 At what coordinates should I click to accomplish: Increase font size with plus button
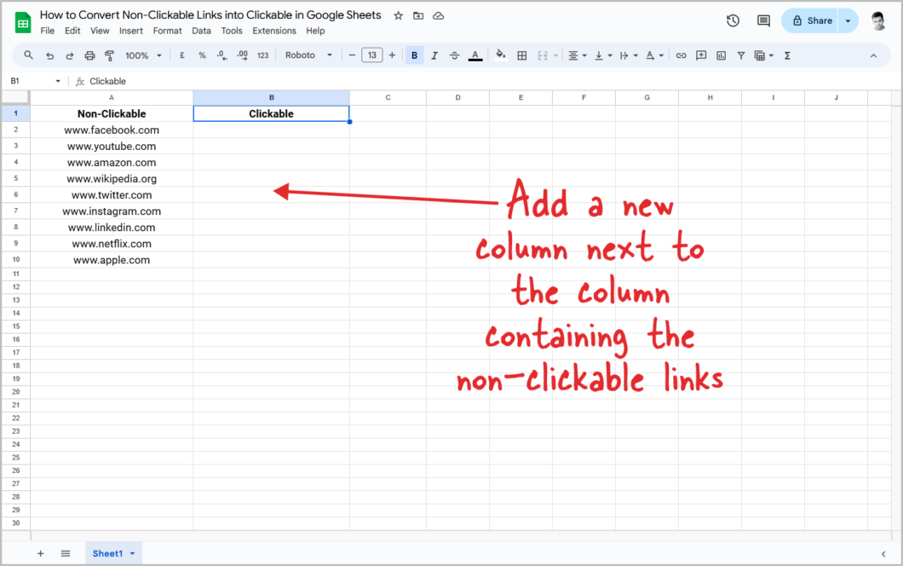point(392,55)
